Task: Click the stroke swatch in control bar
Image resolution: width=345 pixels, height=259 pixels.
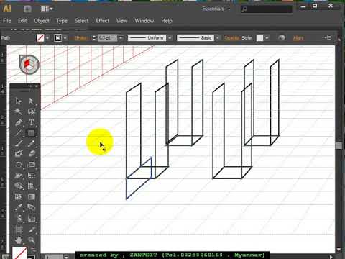Action: coord(58,37)
